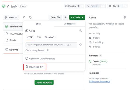Click the Activity pulse icon
Screen dimensions: 130x100
[x=90, y=34]
